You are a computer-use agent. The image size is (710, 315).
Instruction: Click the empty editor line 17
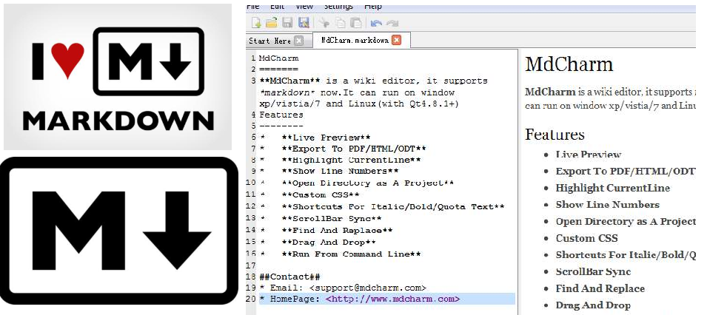tap(388, 265)
